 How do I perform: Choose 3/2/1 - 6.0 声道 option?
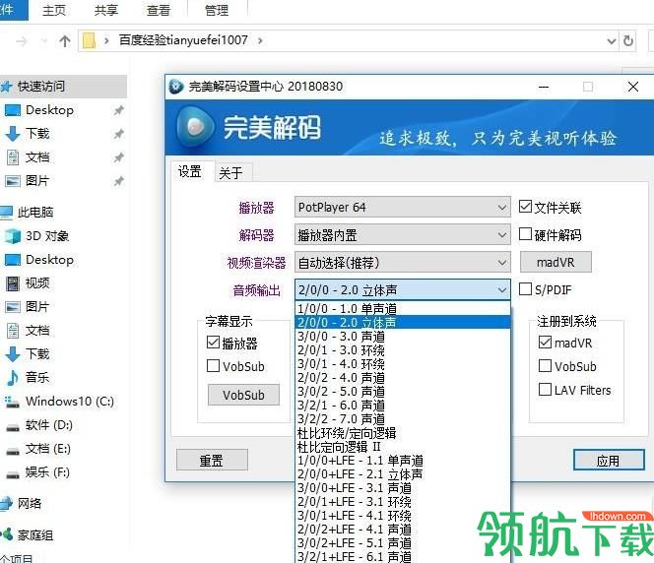pyautogui.click(x=403, y=406)
